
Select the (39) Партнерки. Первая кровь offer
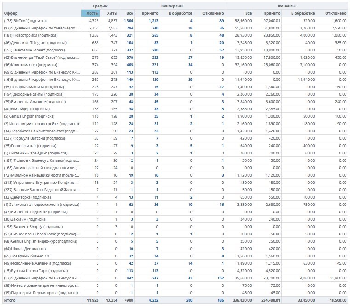click(41, 293)
